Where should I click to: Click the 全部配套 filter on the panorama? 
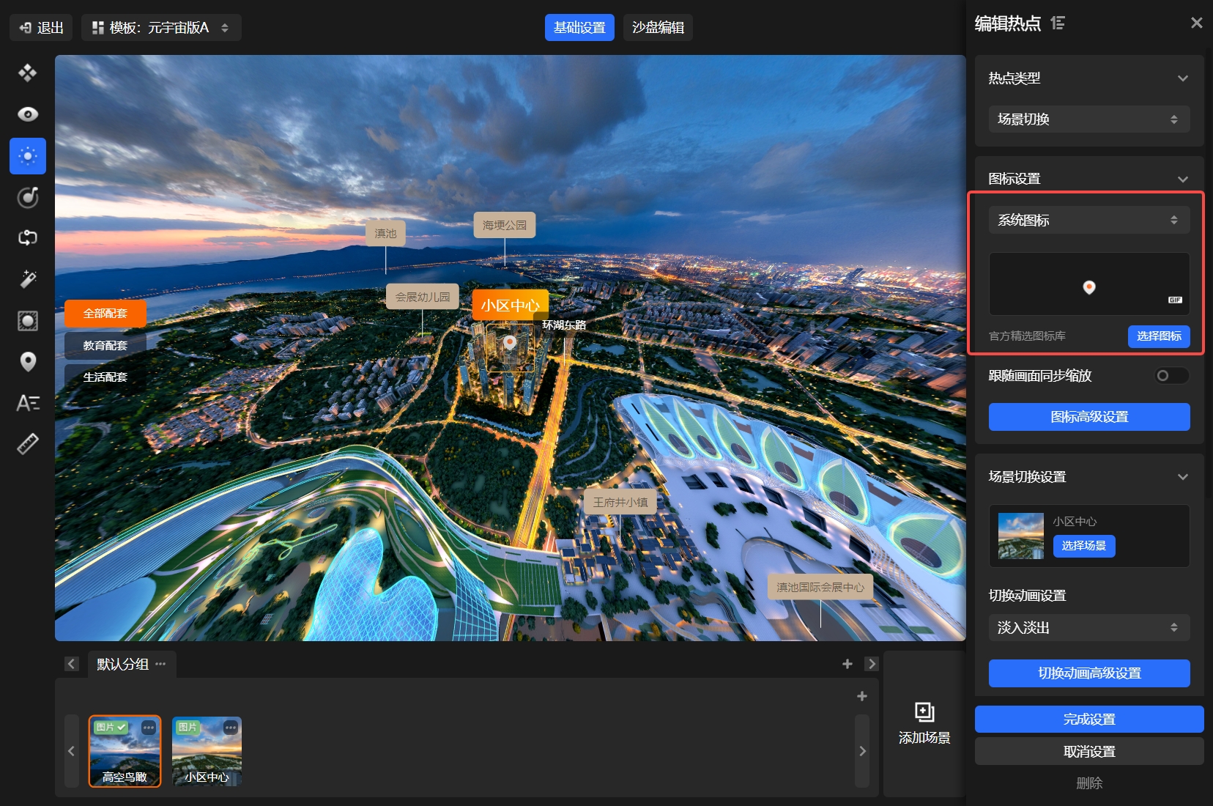pyautogui.click(x=105, y=314)
